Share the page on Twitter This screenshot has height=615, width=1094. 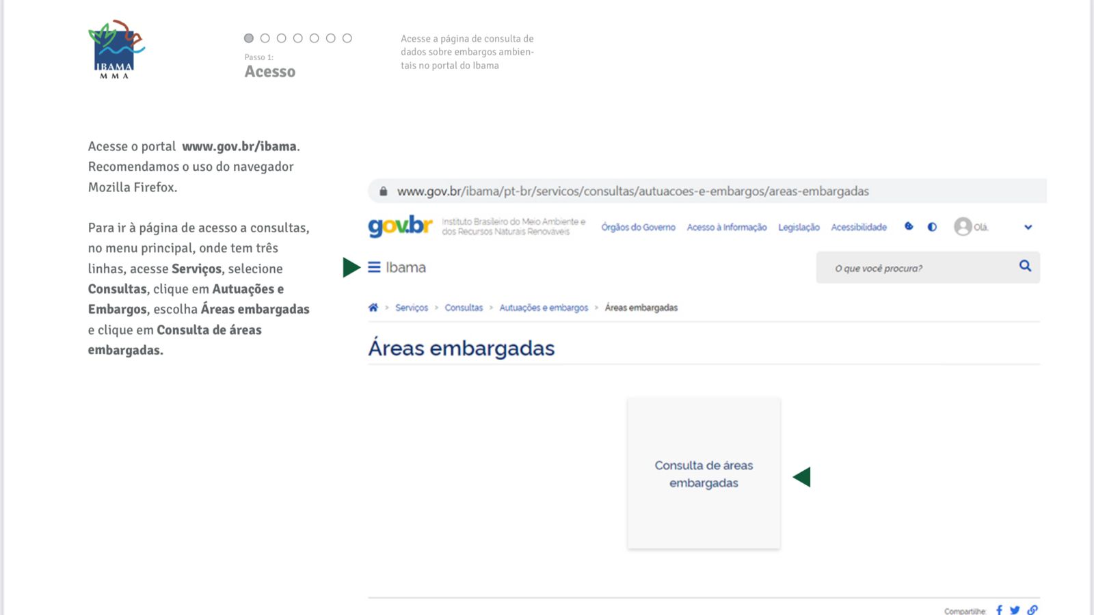point(1015,610)
